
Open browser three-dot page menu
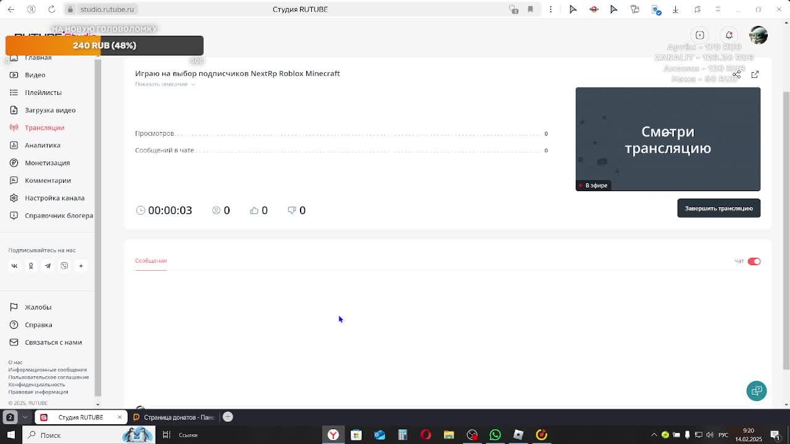click(x=551, y=9)
